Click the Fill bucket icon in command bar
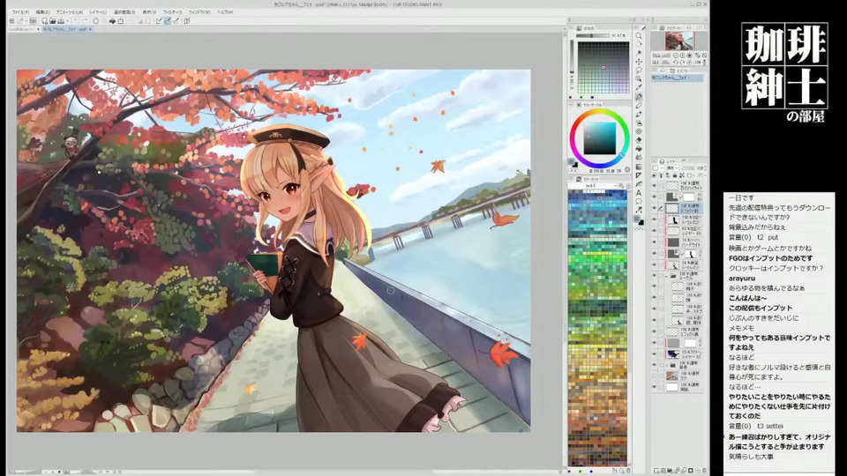The width and height of the screenshot is (847, 476). pyautogui.click(x=112, y=21)
